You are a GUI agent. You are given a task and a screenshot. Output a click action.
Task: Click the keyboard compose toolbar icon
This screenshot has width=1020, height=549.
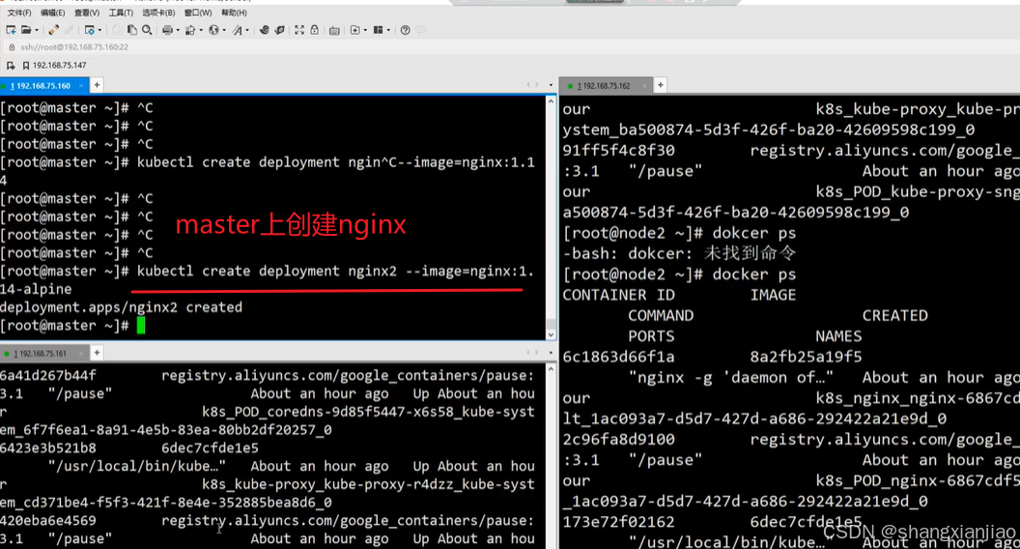[x=334, y=30]
